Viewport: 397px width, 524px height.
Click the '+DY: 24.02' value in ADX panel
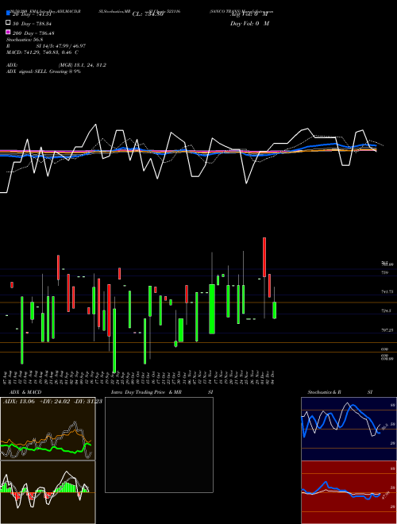click(x=55, y=402)
